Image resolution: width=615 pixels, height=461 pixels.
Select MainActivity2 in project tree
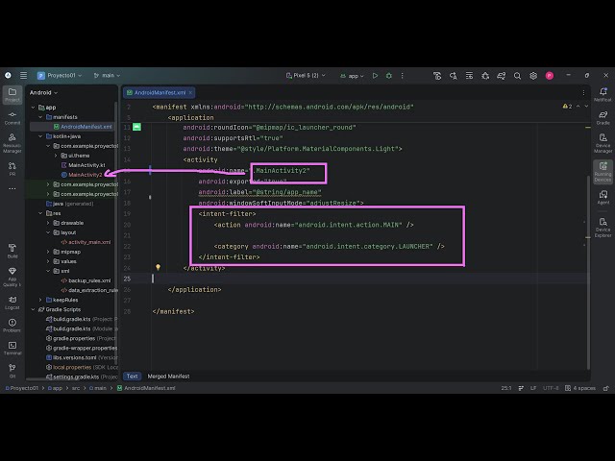[x=82, y=175]
